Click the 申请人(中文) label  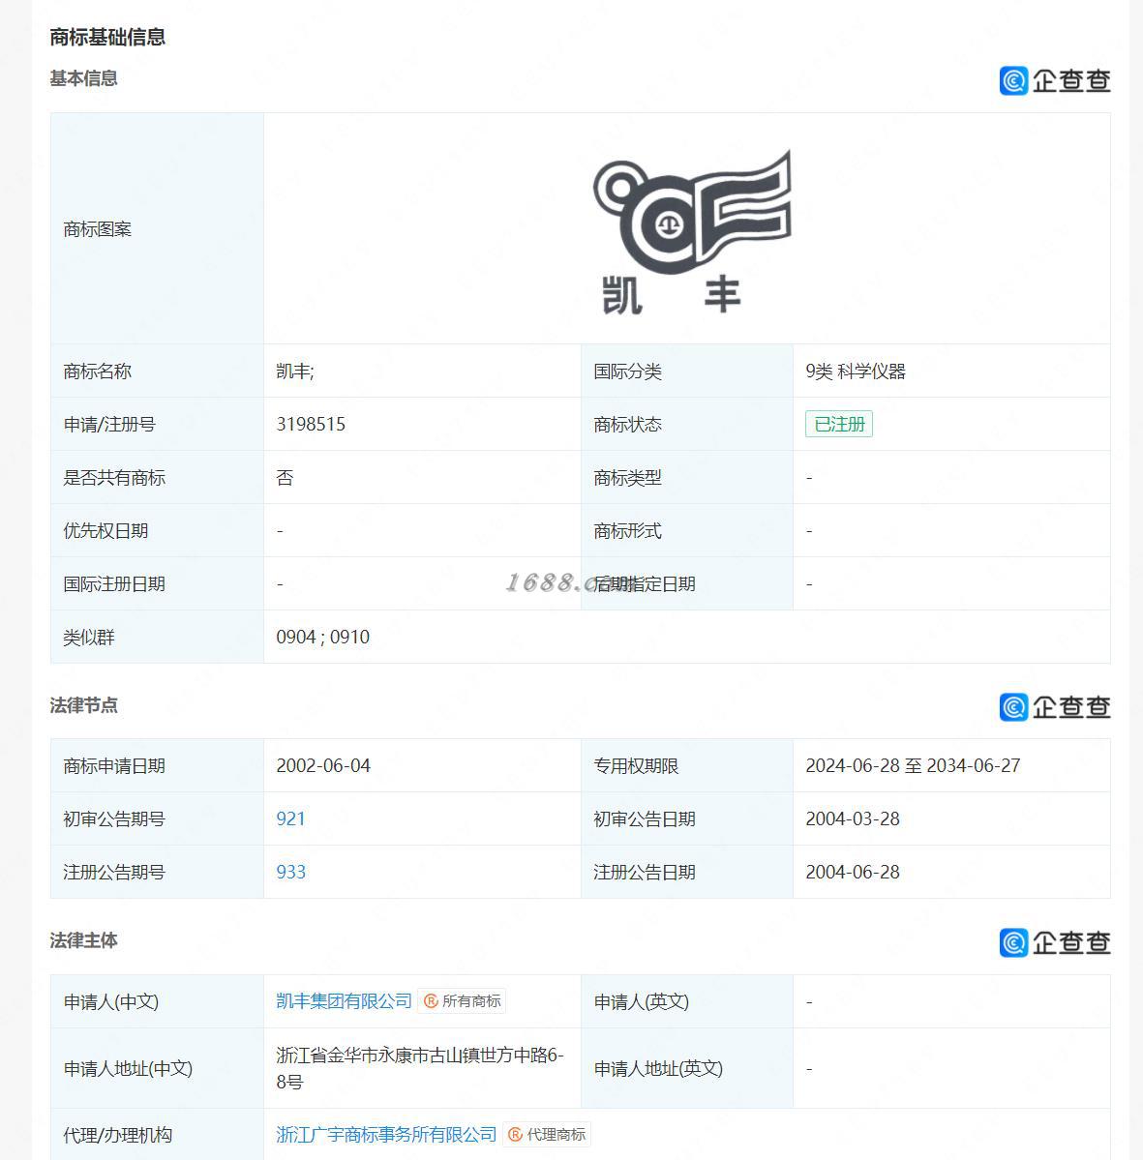click(x=111, y=1001)
